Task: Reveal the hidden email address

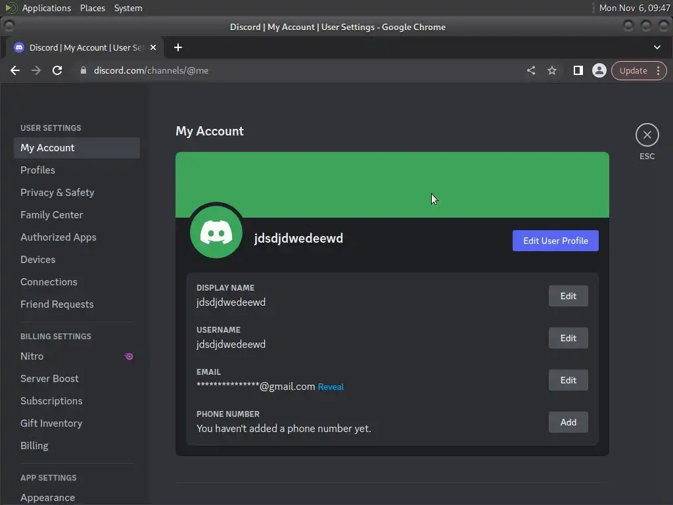Action: (x=331, y=387)
